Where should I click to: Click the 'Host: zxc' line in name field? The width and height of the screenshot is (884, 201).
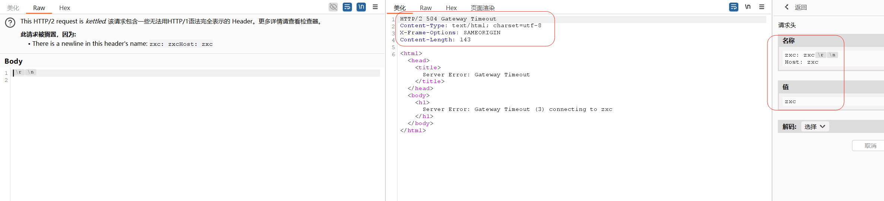(801, 62)
